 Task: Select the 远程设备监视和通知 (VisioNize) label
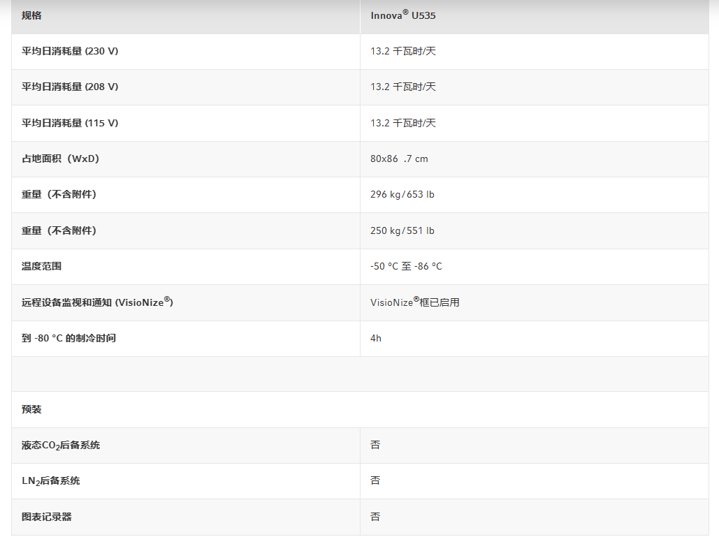point(97,302)
